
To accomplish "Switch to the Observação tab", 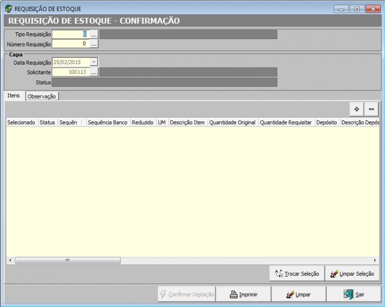I will [42, 96].
